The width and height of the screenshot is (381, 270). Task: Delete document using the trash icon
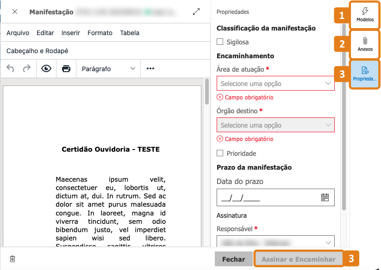point(12,259)
